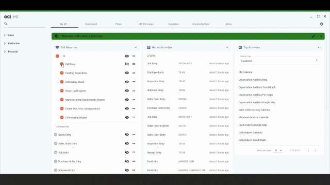Show the hidden Quote Entry item
The width and height of the screenshot is (330, 185).
127,135
